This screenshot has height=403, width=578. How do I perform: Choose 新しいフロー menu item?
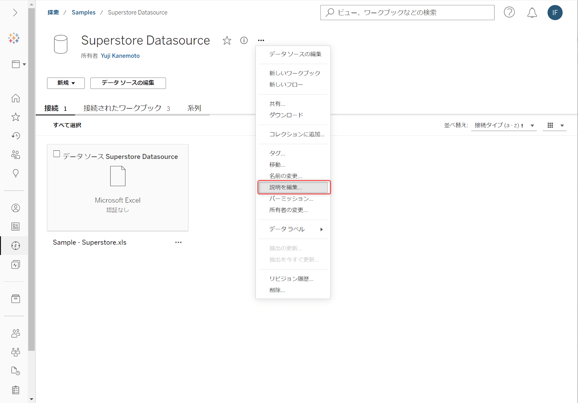click(293, 84)
